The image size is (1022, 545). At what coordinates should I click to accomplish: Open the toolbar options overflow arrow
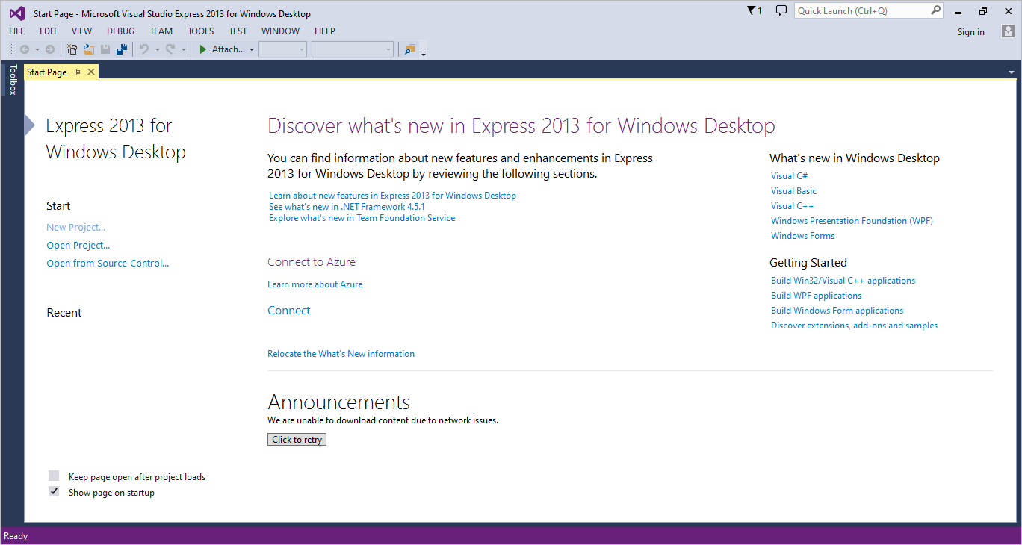click(x=424, y=52)
